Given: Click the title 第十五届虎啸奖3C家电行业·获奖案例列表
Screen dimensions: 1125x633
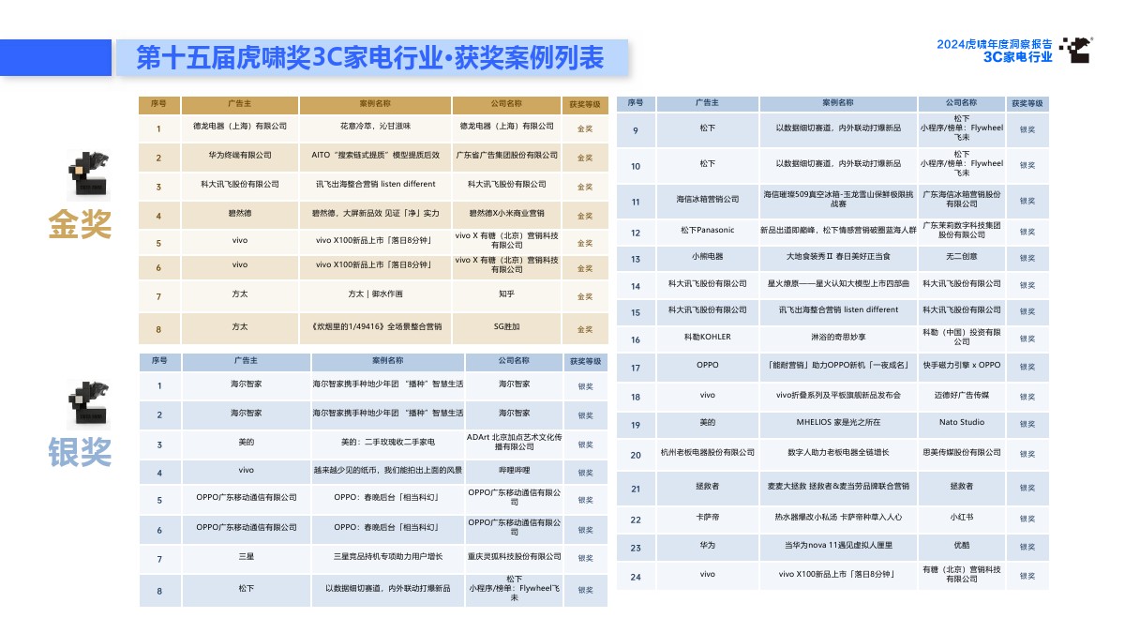Looking at the screenshot, I should [x=370, y=57].
